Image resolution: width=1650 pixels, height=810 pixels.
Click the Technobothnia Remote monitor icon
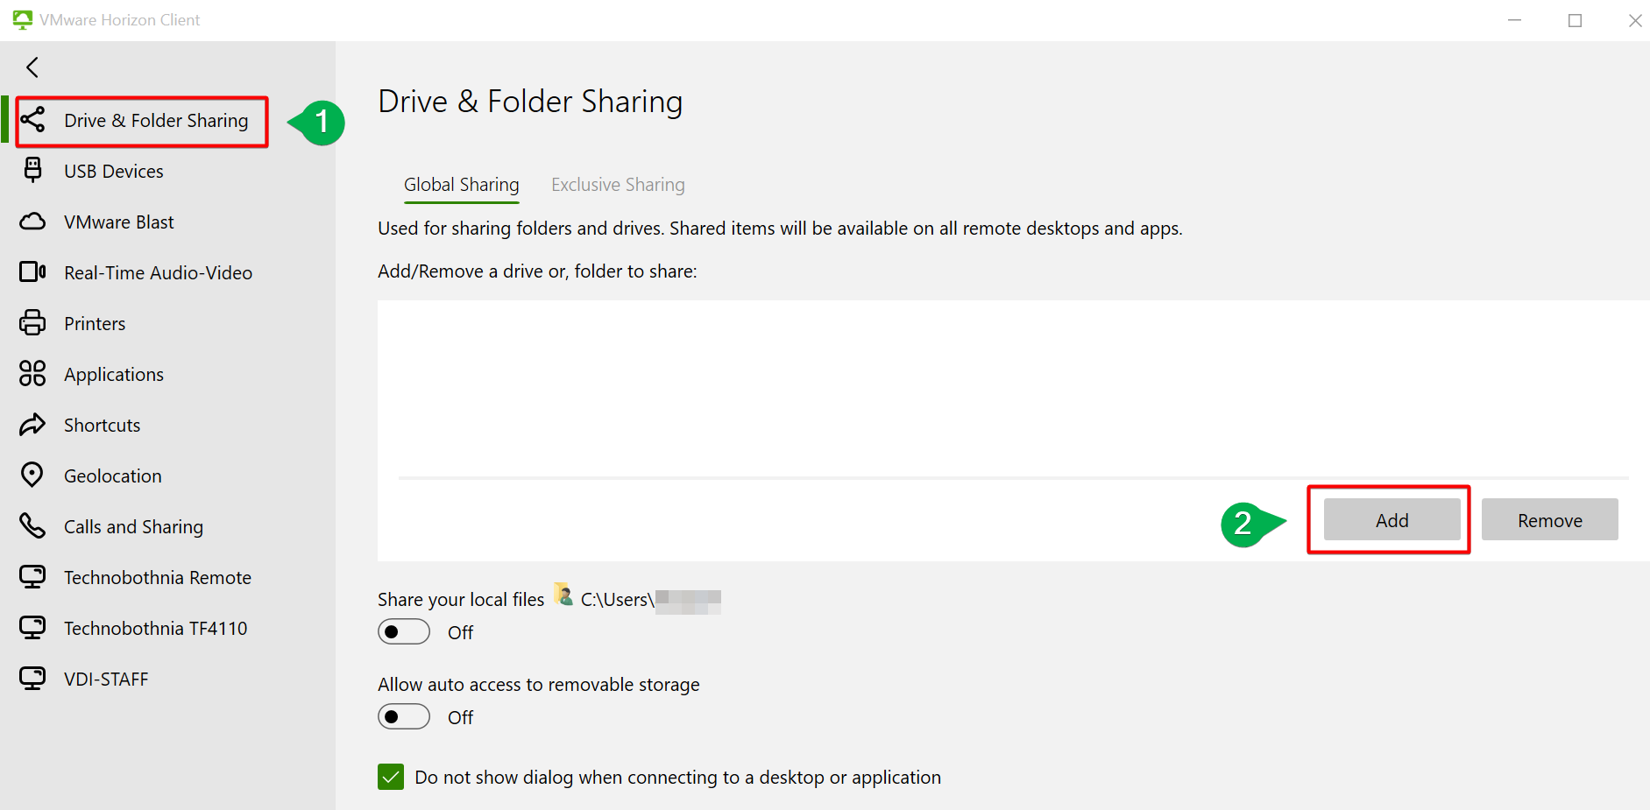pyautogui.click(x=32, y=577)
